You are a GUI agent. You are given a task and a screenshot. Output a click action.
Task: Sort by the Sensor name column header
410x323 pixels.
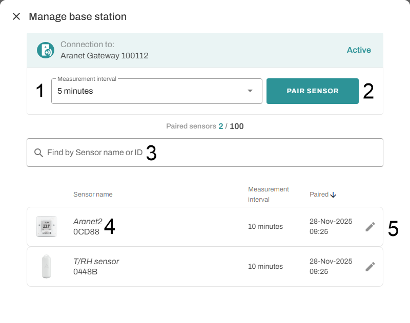93,195
